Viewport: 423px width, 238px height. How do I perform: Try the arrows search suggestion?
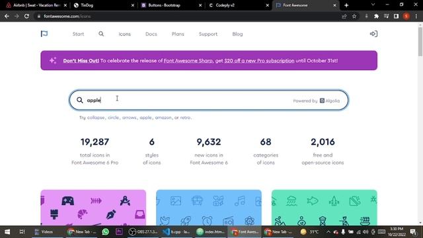click(x=130, y=118)
